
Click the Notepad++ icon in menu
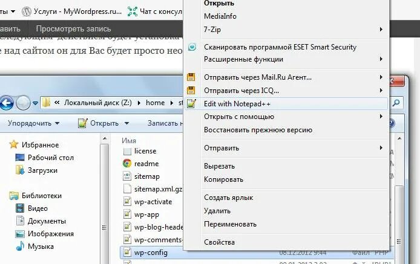point(191,103)
